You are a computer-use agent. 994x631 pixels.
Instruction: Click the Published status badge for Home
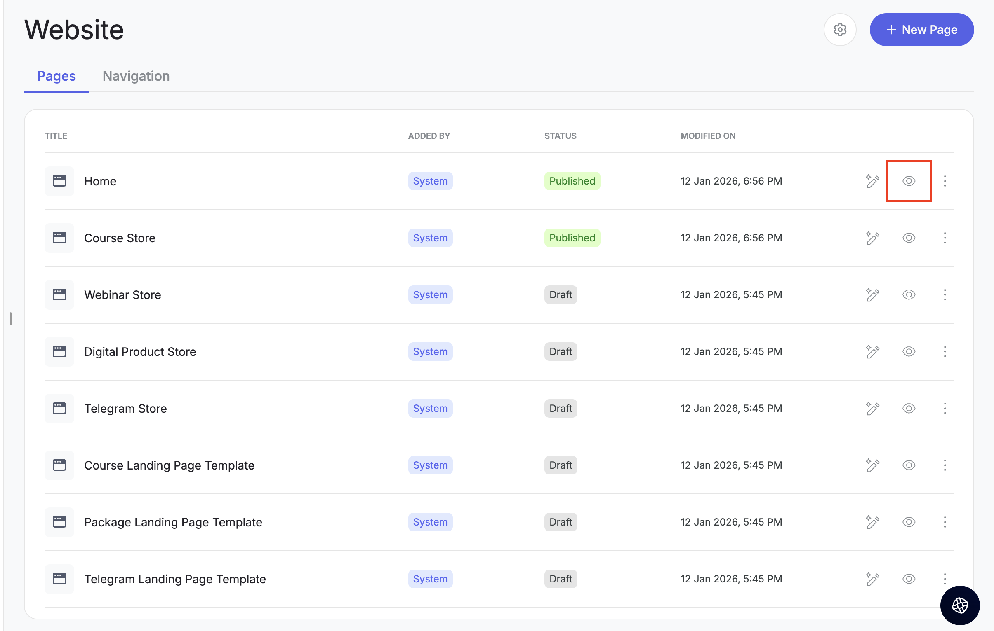[x=572, y=181]
